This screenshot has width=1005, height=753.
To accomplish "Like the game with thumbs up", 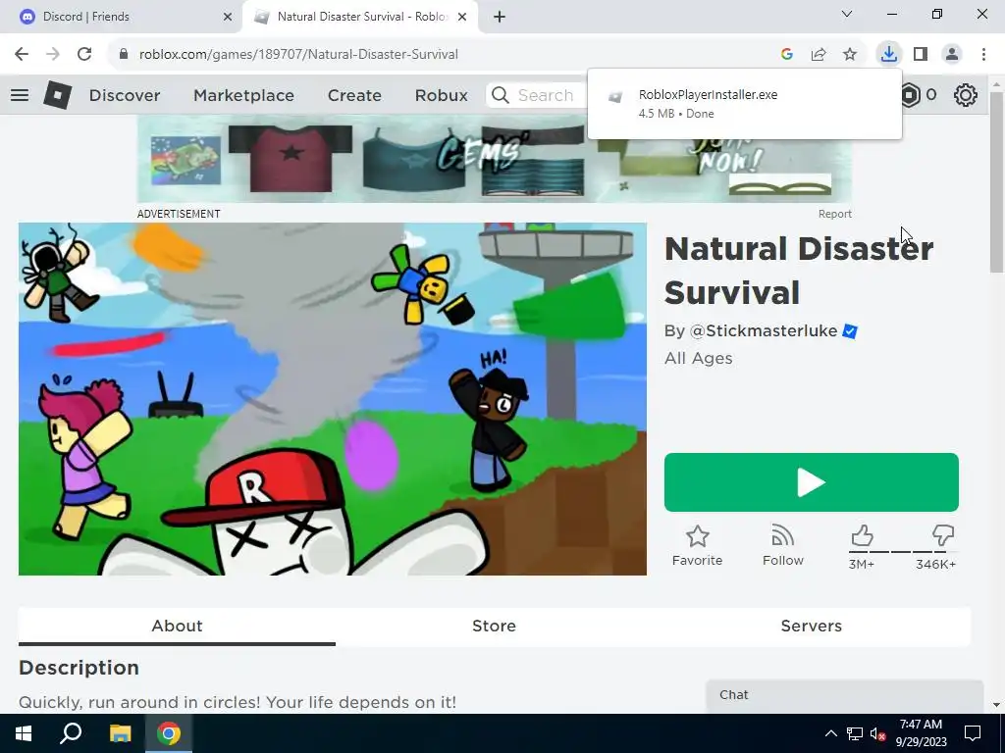I will coord(862,535).
